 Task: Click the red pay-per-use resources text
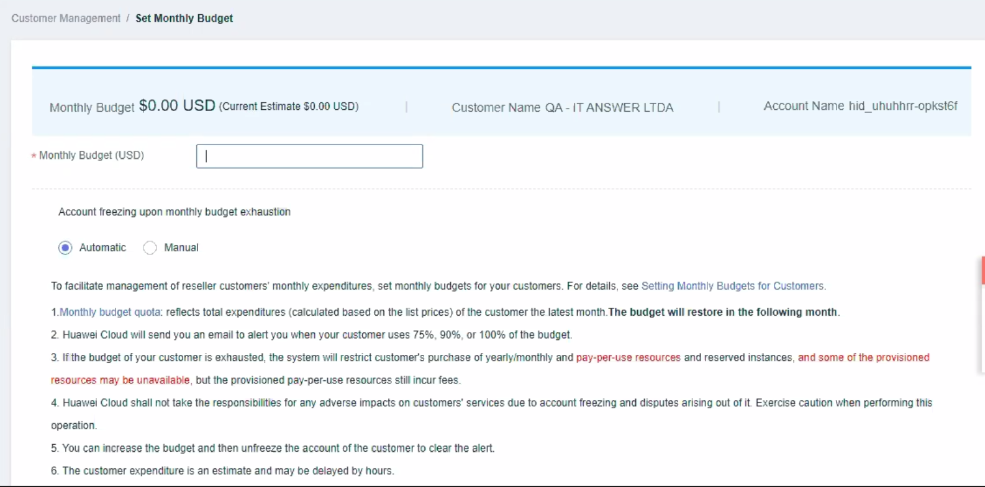pos(628,357)
